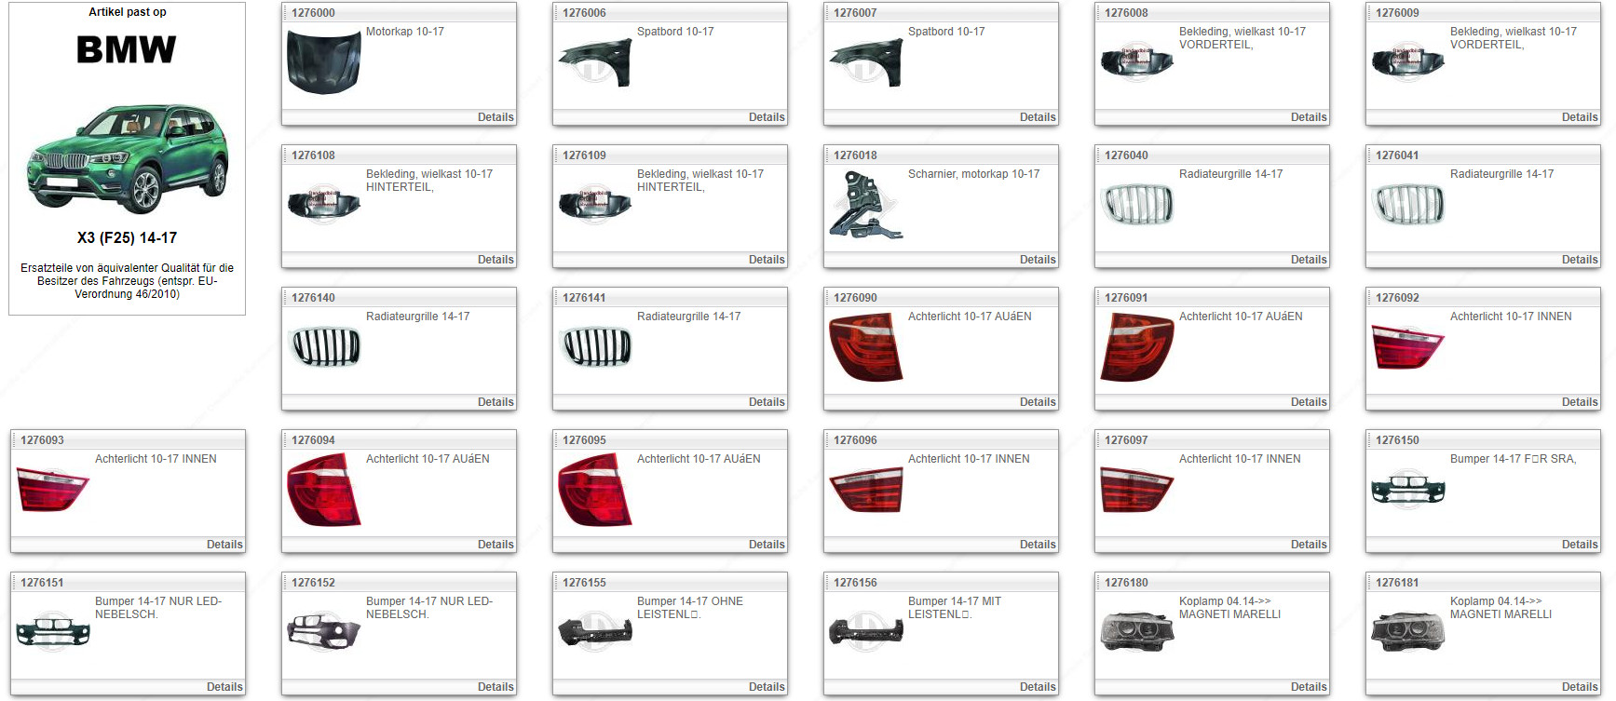Select the inner taillight image for 1276093

pos(52,490)
